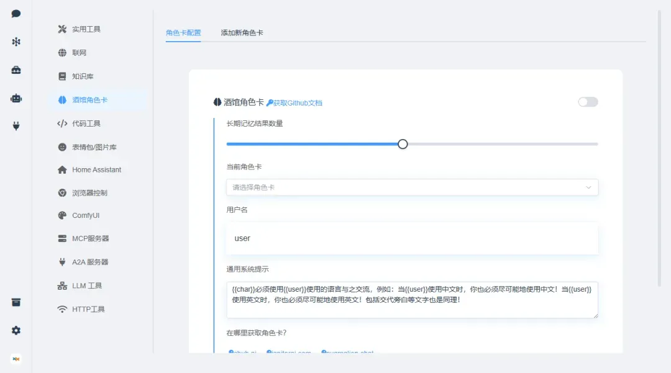Image resolution: width=671 pixels, height=373 pixels.
Task: Open the robot icon in left rail
Action: [x=16, y=98]
